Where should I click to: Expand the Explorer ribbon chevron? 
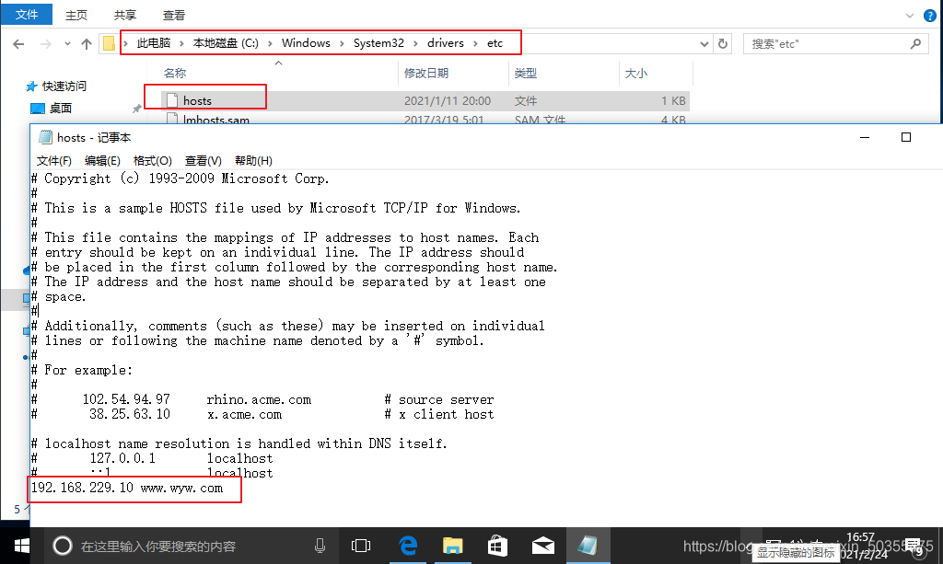pyautogui.click(x=909, y=16)
